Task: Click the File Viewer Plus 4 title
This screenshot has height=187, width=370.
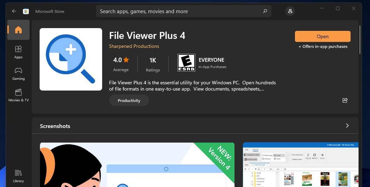Action: point(147,36)
